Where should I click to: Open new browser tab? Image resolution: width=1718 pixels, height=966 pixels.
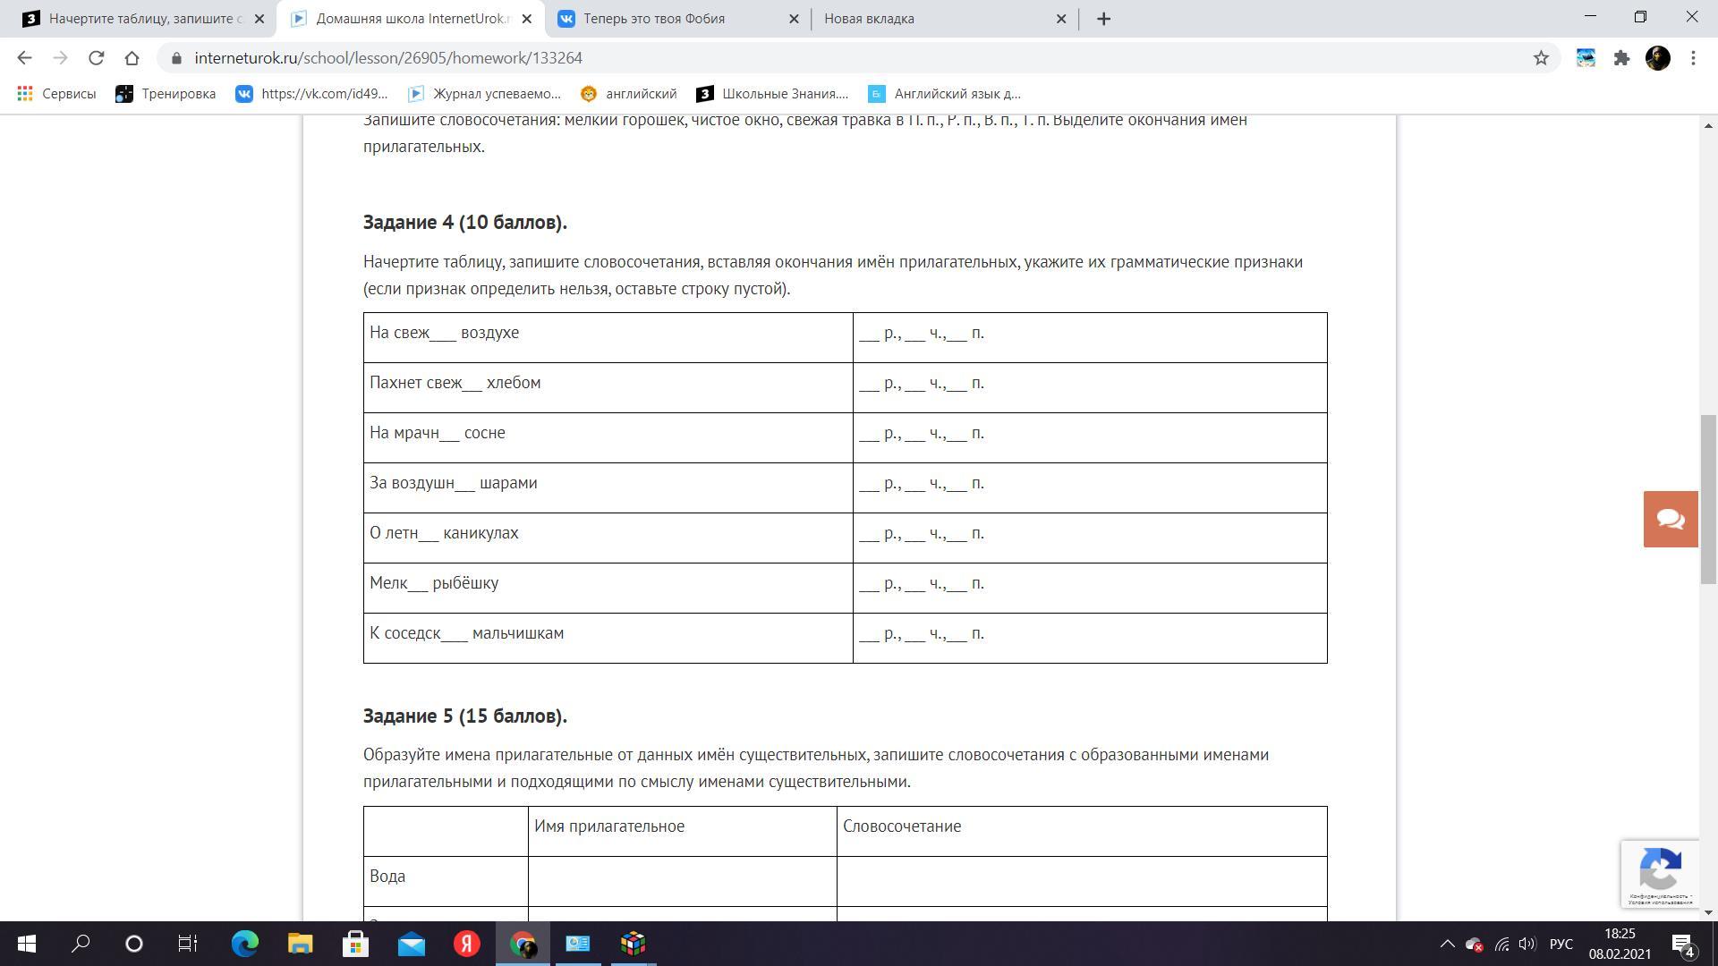click(1103, 19)
